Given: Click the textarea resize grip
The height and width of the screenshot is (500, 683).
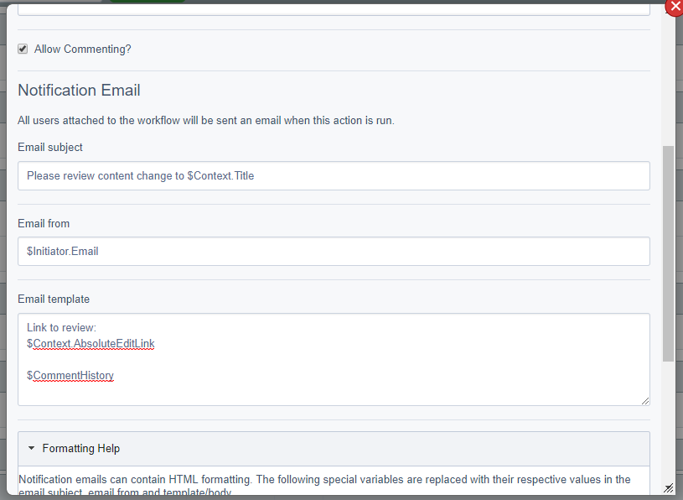Looking at the screenshot, I should click(x=645, y=401).
